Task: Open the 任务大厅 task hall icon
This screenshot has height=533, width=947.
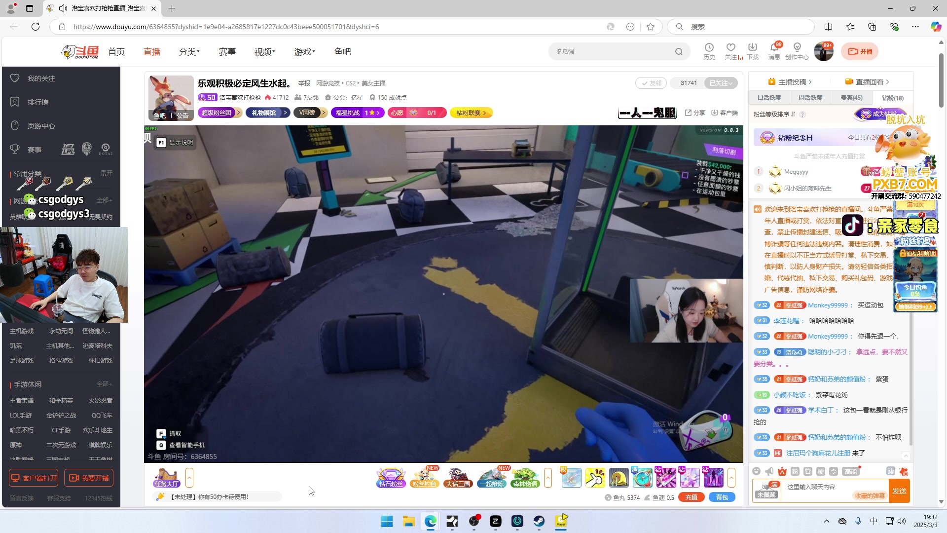Action: [x=167, y=478]
